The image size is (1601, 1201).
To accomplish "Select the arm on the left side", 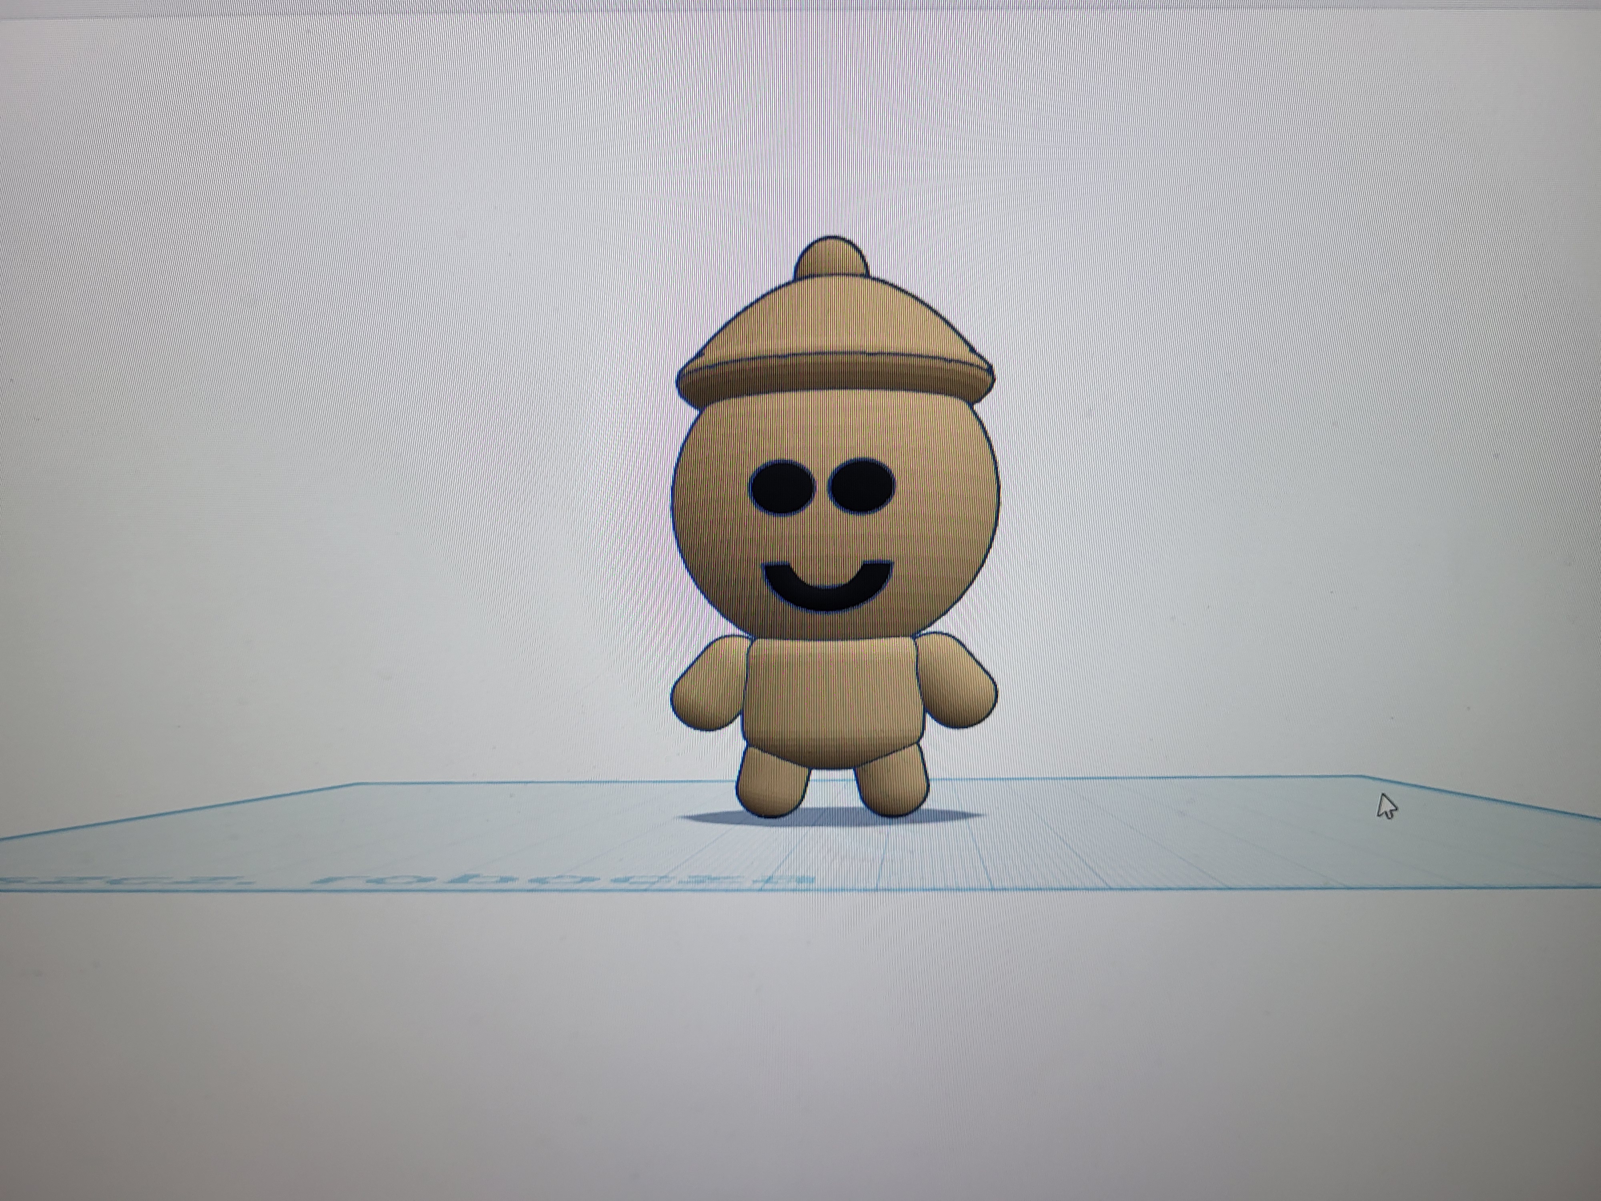I will [x=710, y=682].
